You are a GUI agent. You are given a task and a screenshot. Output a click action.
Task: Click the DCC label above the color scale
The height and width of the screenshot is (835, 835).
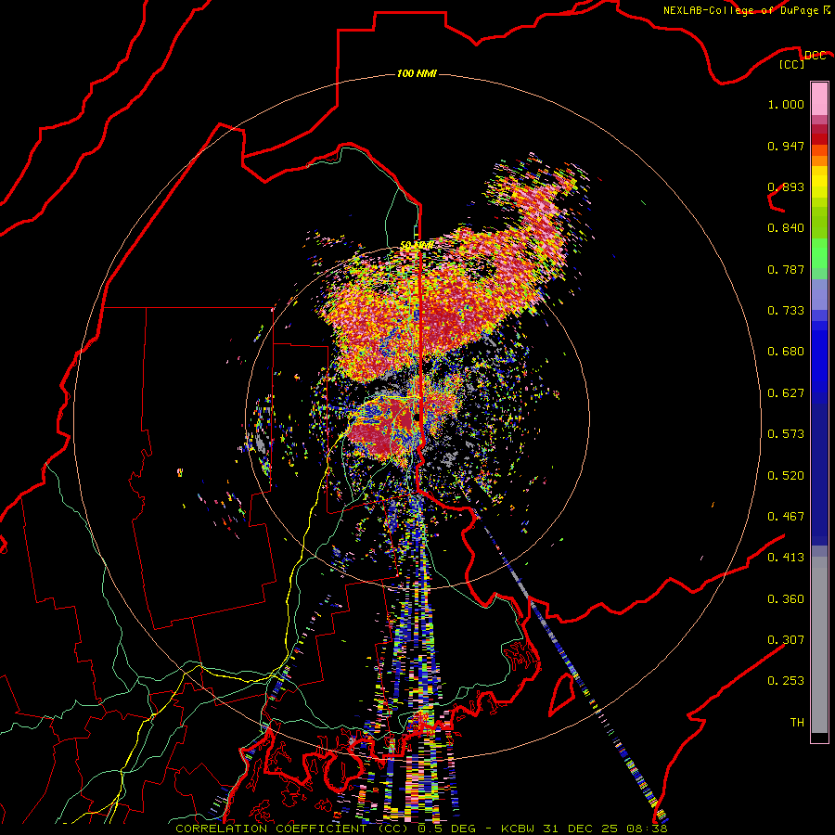tap(815, 56)
